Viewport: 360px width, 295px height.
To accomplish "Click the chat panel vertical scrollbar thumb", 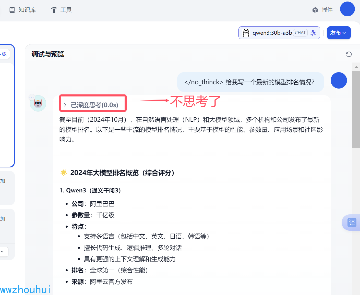I will (356, 109).
